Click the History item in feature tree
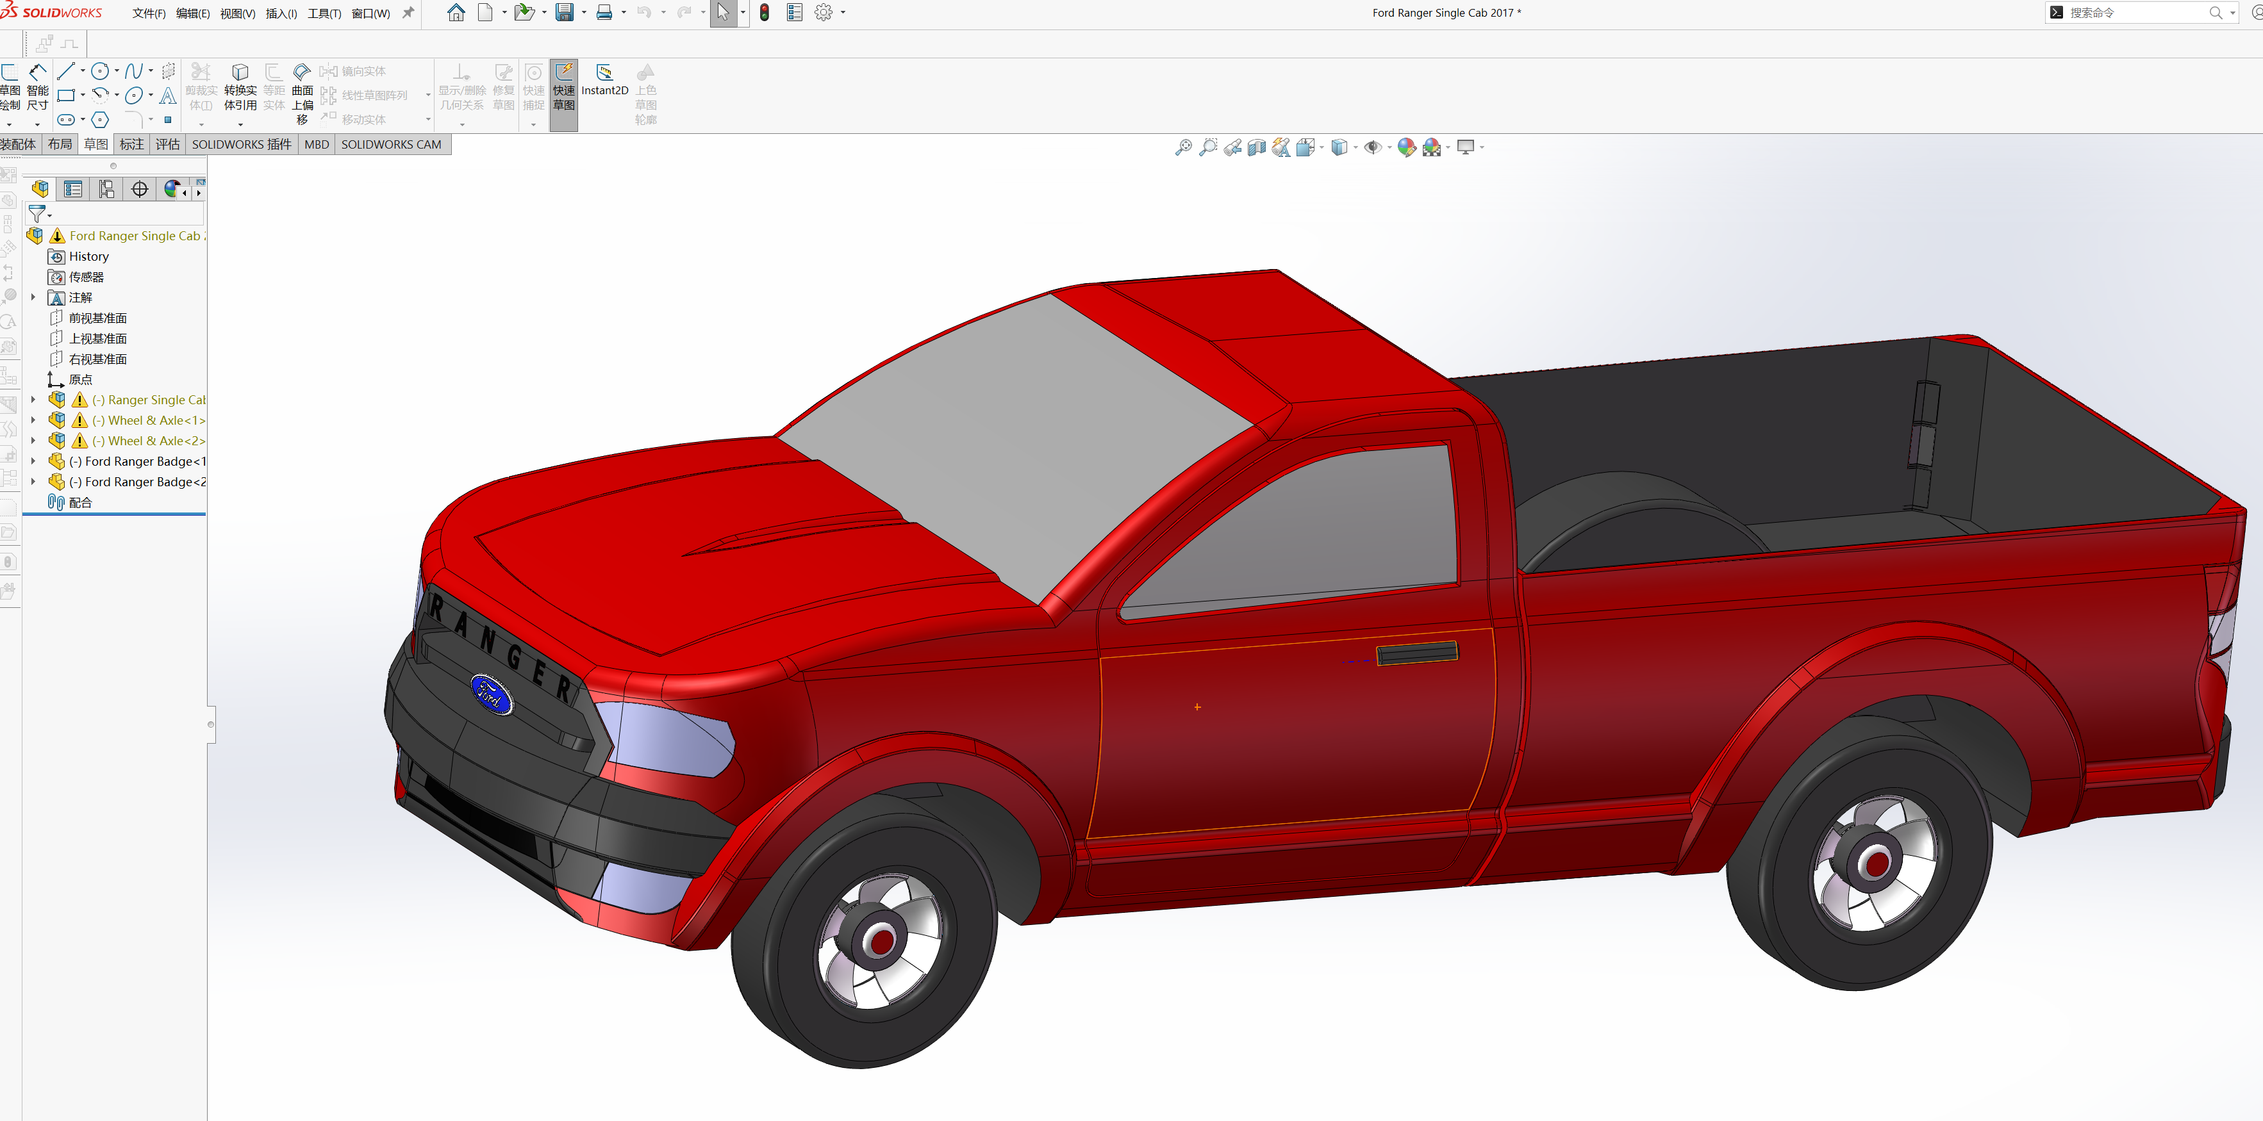This screenshot has width=2263, height=1121. click(x=88, y=258)
